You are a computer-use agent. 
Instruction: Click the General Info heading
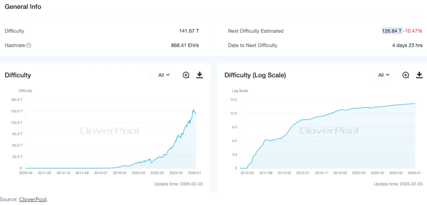click(23, 7)
